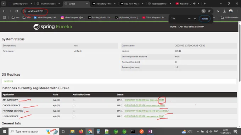Increase zoom with the plus button
Screen dimensions: 241x135
pyautogui.click(x=195, y=19)
